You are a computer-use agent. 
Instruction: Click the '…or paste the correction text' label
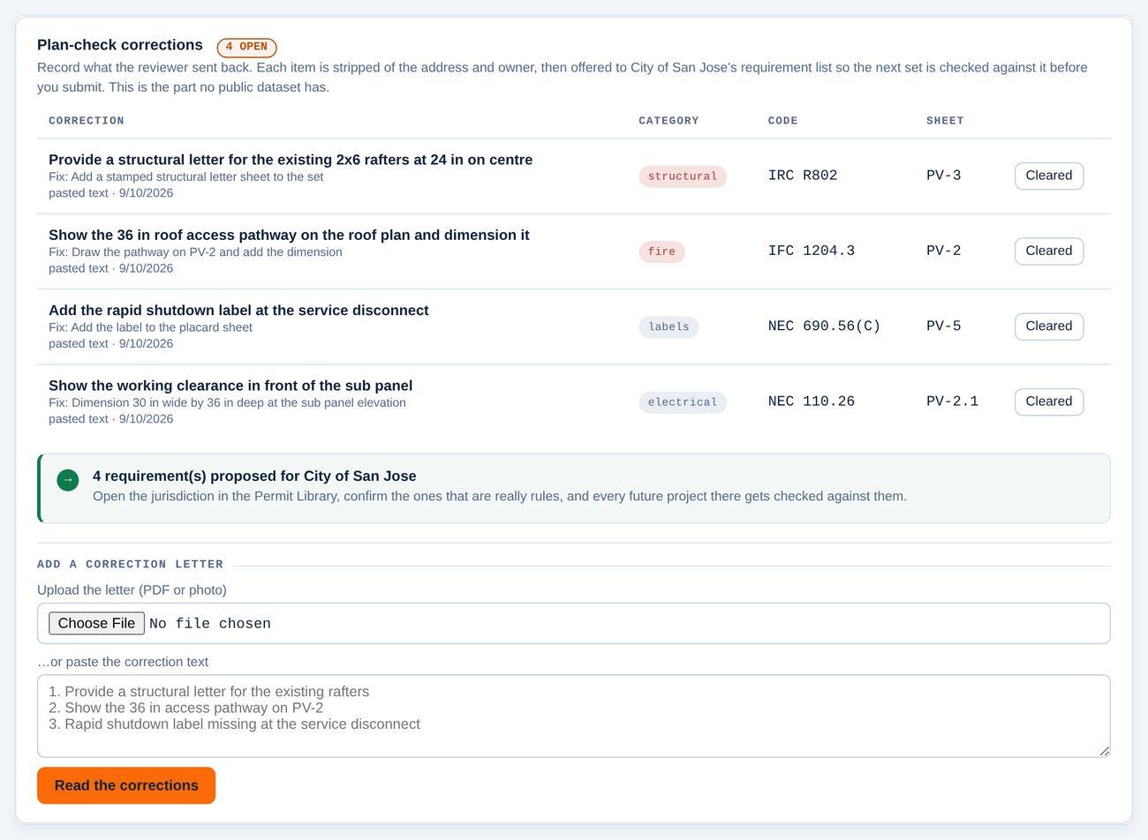(x=123, y=662)
